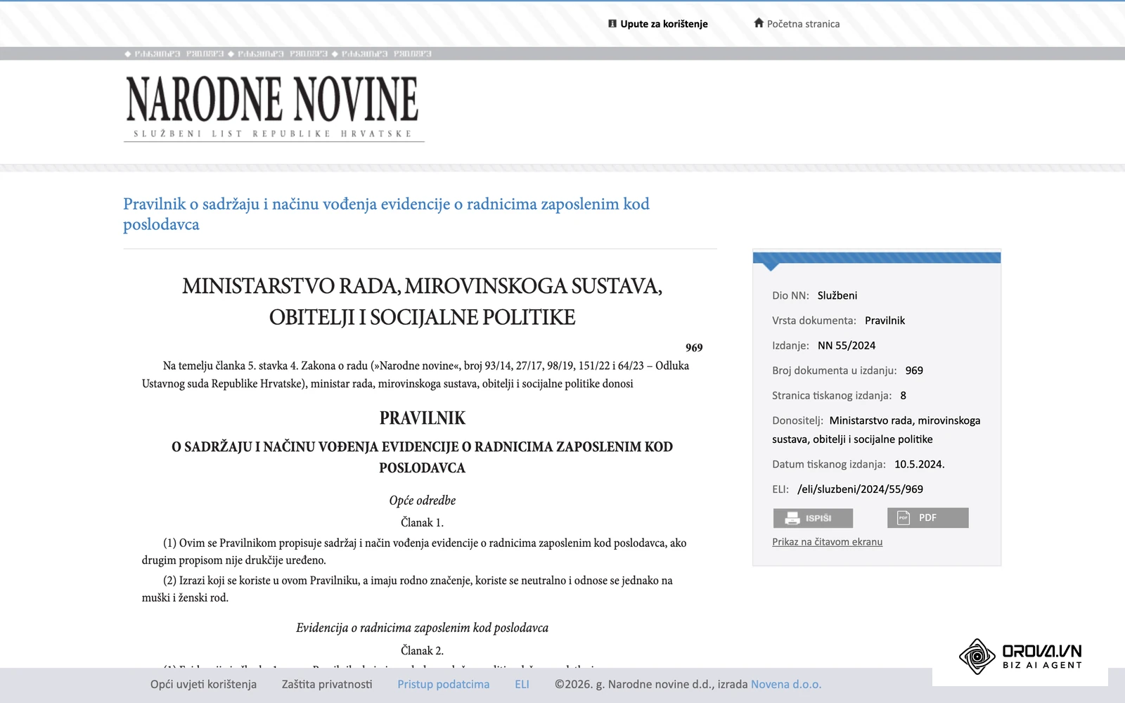Click the bold PRAVILNIK heading
The width and height of the screenshot is (1125, 703).
click(422, 418)
